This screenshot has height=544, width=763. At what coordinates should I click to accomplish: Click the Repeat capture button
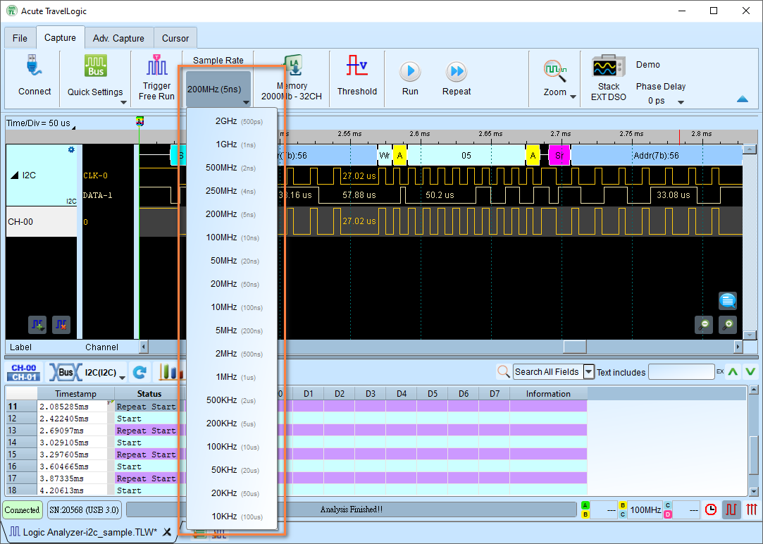coord(457,71)
